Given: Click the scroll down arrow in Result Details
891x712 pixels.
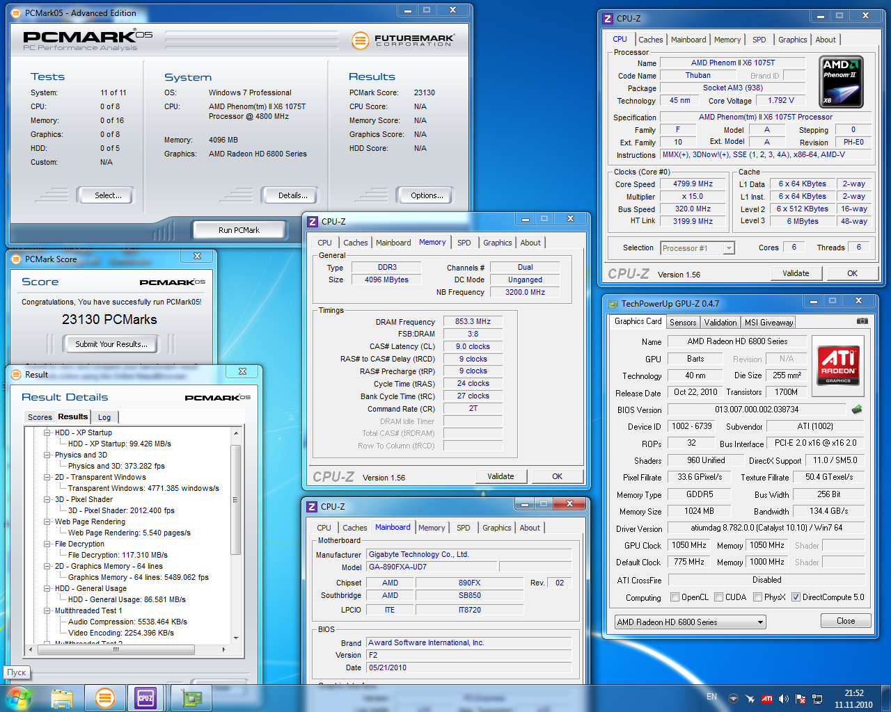Looking at the screenshot, I should click(236, 638).
